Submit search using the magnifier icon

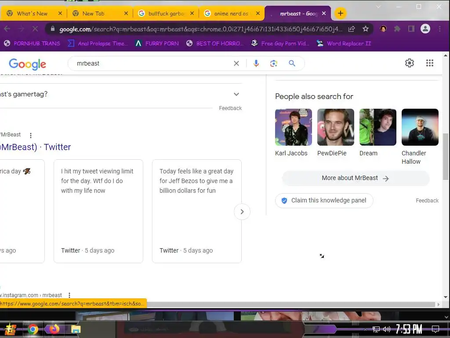click(292, 63)
